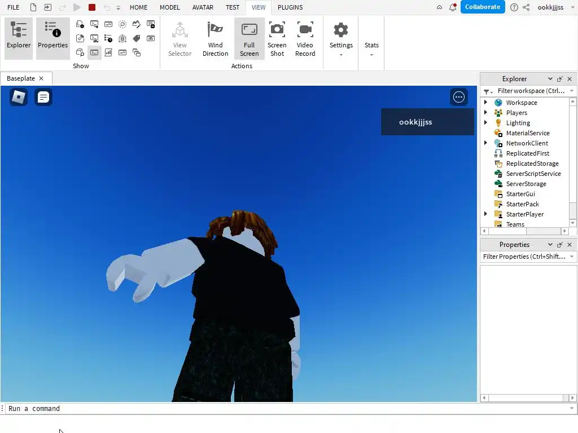The height and width of the screenshot is (433, 578).
Task: Click the Wind Direction flag icon
Action: point(215,30)
